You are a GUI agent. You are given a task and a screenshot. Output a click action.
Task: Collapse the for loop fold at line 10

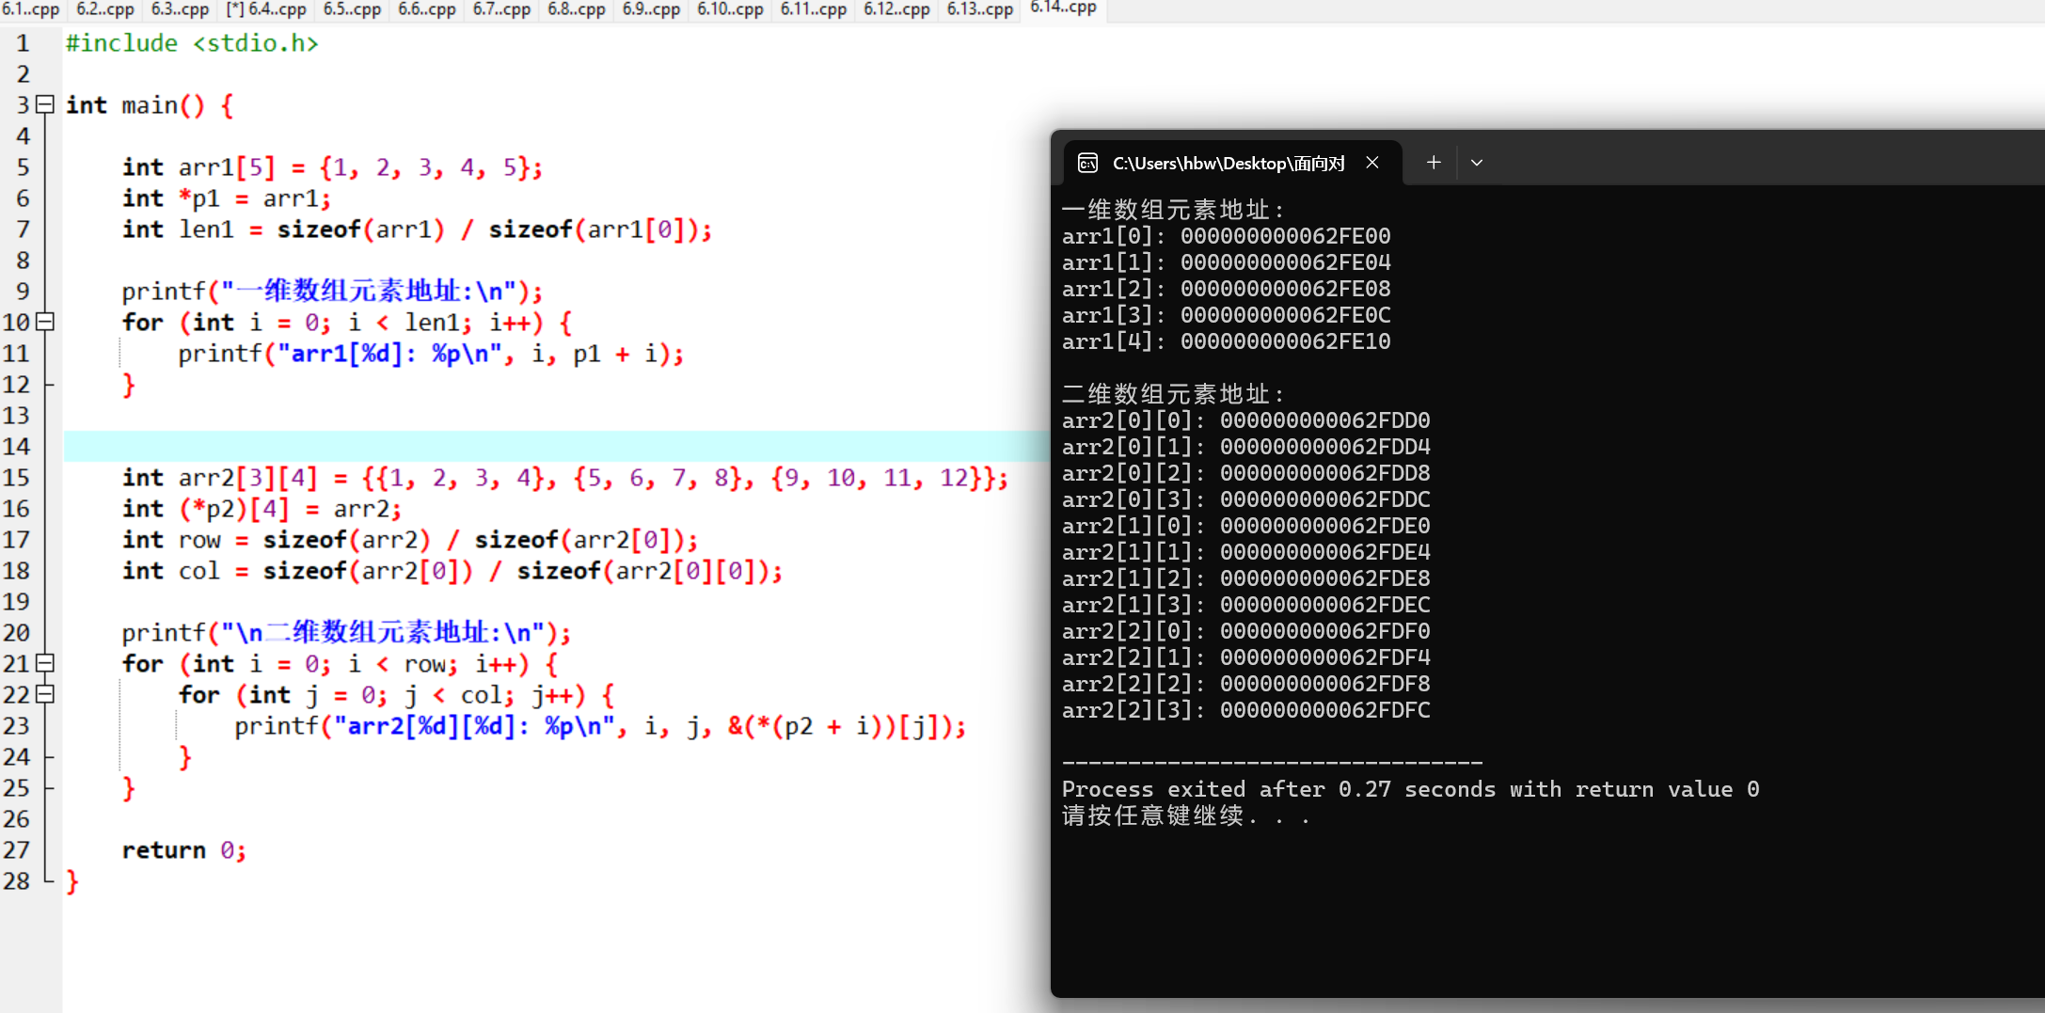point(45,322)
